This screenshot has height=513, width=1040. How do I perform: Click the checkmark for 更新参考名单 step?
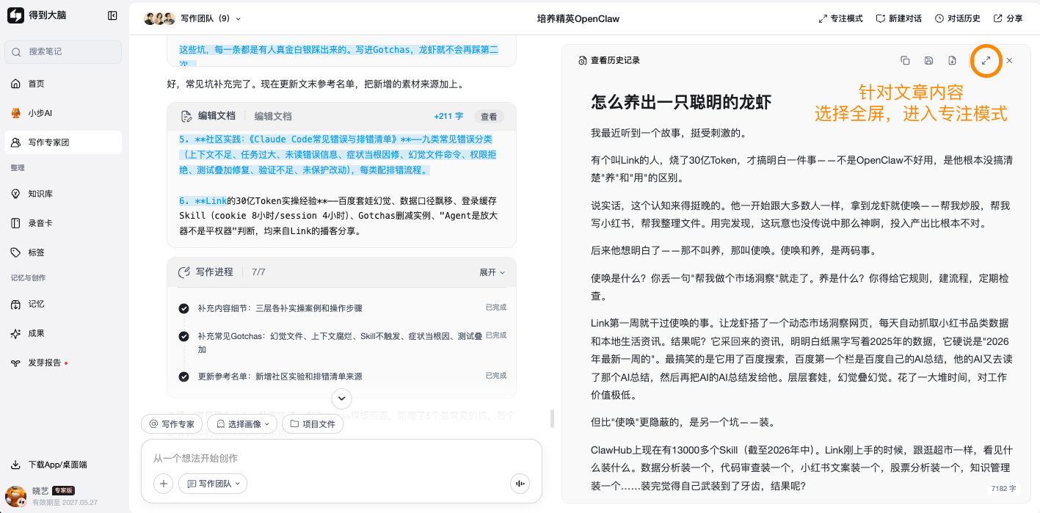tap(183, 376)
